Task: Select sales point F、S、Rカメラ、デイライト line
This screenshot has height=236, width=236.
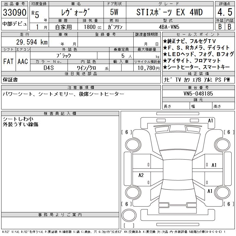Action: 196,47
